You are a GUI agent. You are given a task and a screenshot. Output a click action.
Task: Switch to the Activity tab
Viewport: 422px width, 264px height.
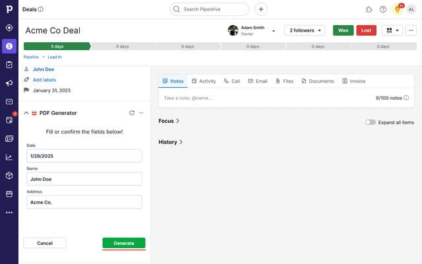pos(204,81)
